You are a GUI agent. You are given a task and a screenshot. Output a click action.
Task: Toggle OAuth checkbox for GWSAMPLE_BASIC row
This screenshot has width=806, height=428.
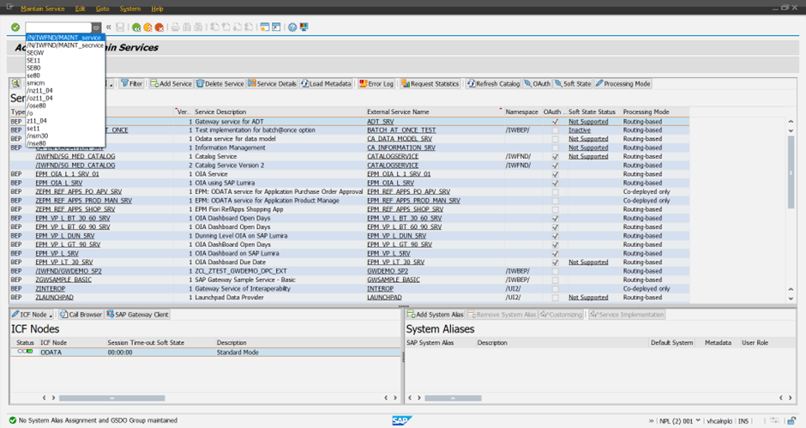point(555,280)
